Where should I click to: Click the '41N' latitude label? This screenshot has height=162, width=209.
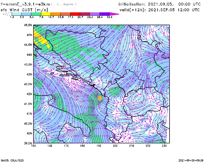tap(29, 114)
